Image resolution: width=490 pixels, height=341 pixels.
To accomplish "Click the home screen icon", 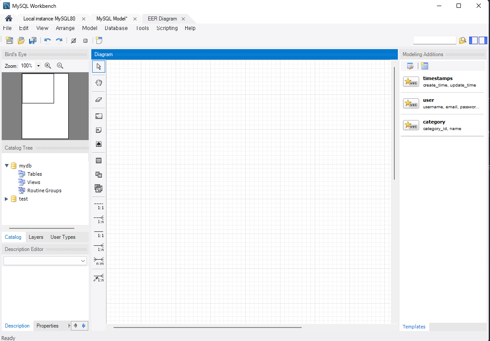I will click(9, 18).
